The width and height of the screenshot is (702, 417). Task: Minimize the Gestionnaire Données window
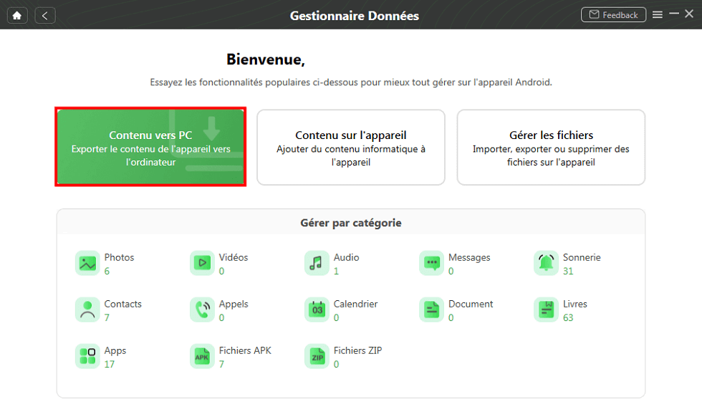pyautogui.click(x=674, y=14)
